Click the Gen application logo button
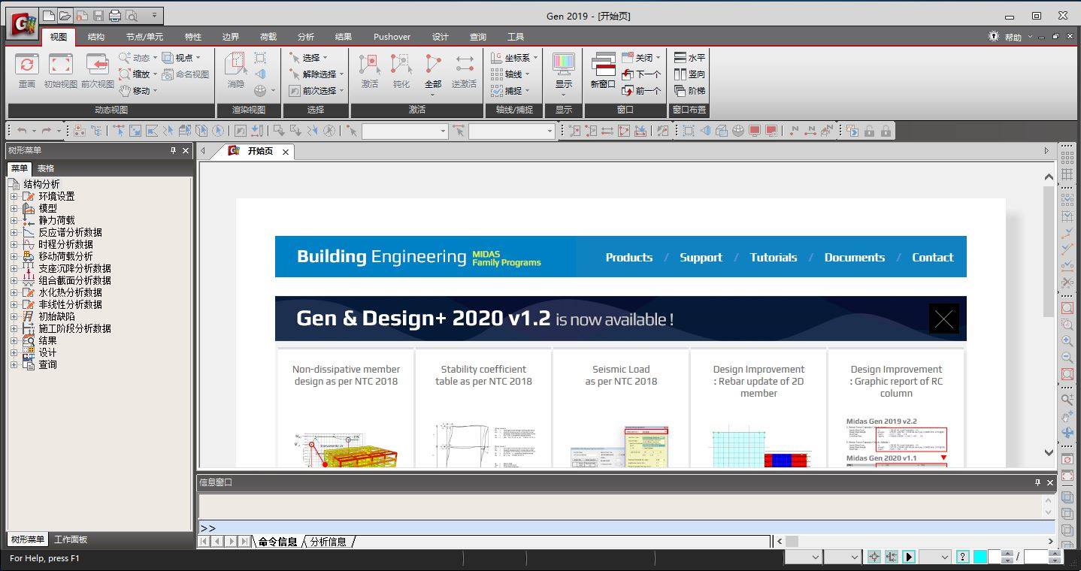The width and height of the screenshot is (1081, 571). coord(23,25)
